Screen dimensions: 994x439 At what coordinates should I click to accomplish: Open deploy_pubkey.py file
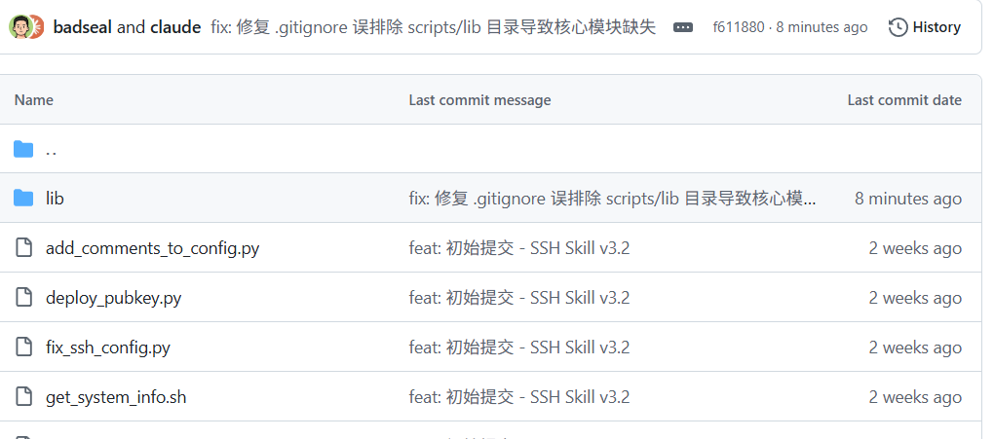pos(113,298)
